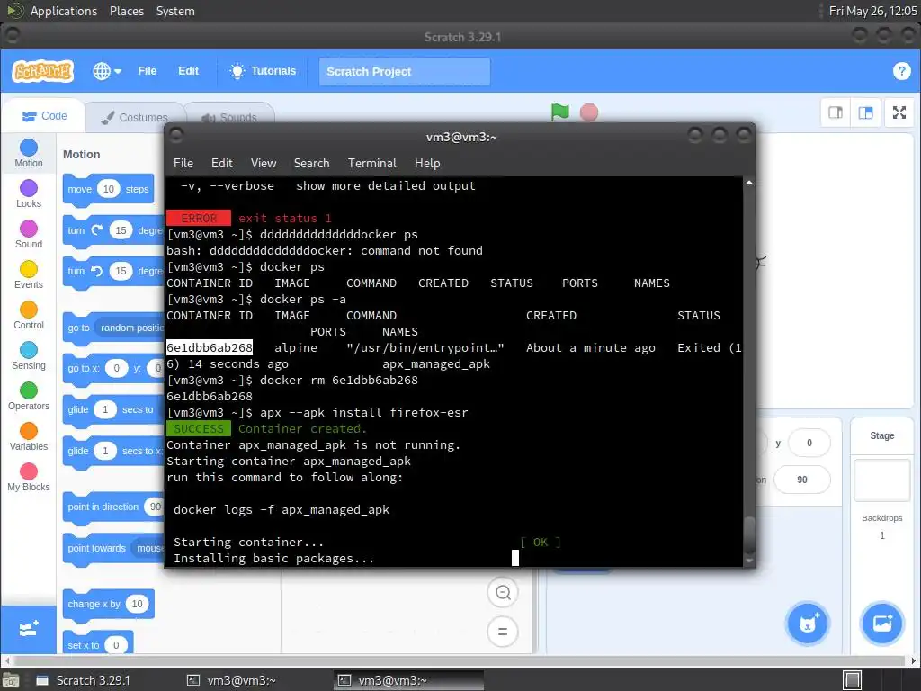Open the terminal File menu
Image resolution: width=921 pixels, height=691 pixels.
tap(183, 164)
